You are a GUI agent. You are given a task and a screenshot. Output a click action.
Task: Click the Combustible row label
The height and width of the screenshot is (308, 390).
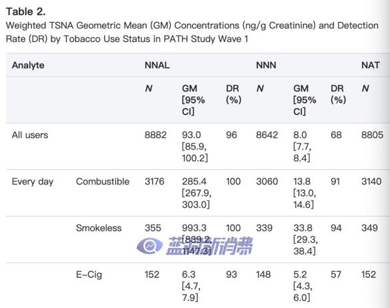pos(103,181)
